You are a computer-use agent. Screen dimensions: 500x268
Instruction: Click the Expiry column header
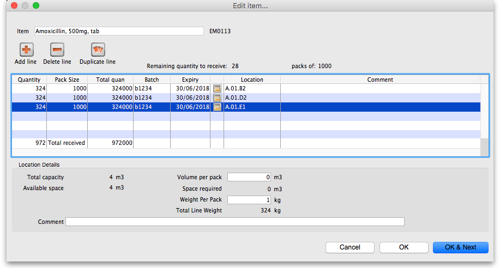[x=190, y=80]
